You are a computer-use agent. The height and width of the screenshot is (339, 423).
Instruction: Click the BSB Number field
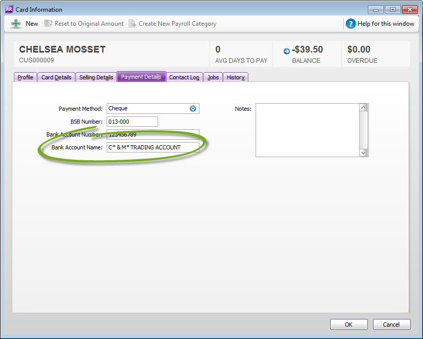point(132,122)
